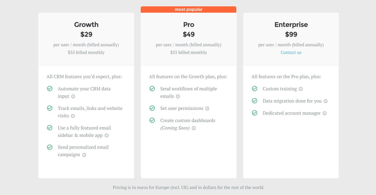
Task: Click the checkmark next to Set user permissions
Action: pyautogui.click(x=152, y=108)
